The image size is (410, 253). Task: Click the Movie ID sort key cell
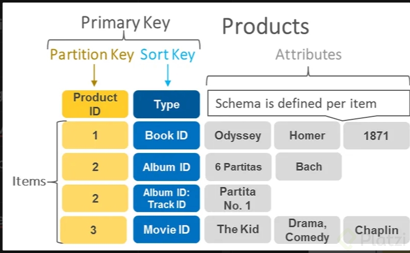(x=166, y=230)
